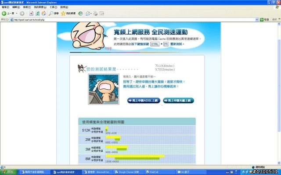Click the History toolbar icon
This screenshot has width=281, height=175.
pyautogui.click(x=80, y=14)
